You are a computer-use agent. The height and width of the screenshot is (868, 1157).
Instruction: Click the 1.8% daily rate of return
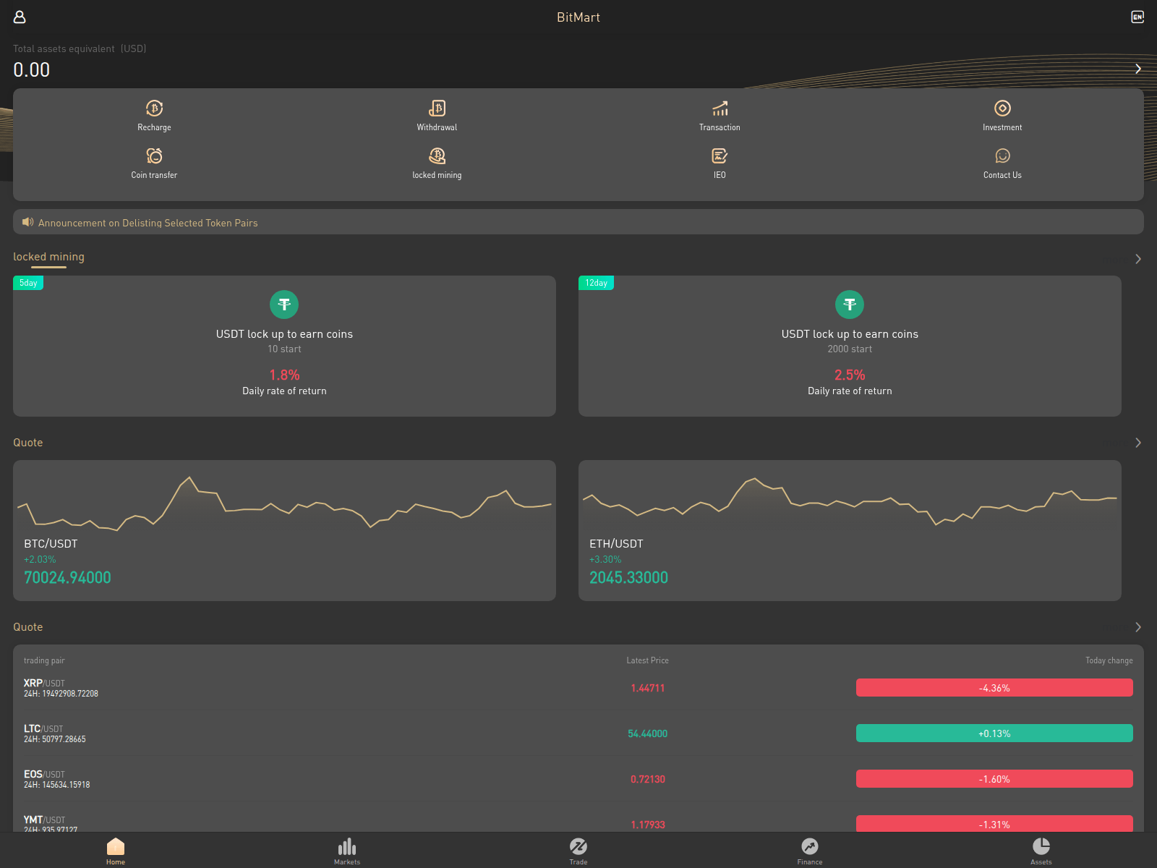284,375
